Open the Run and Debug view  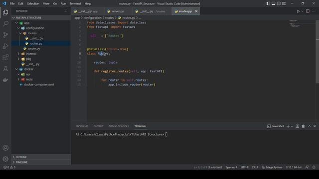(5, 46)
